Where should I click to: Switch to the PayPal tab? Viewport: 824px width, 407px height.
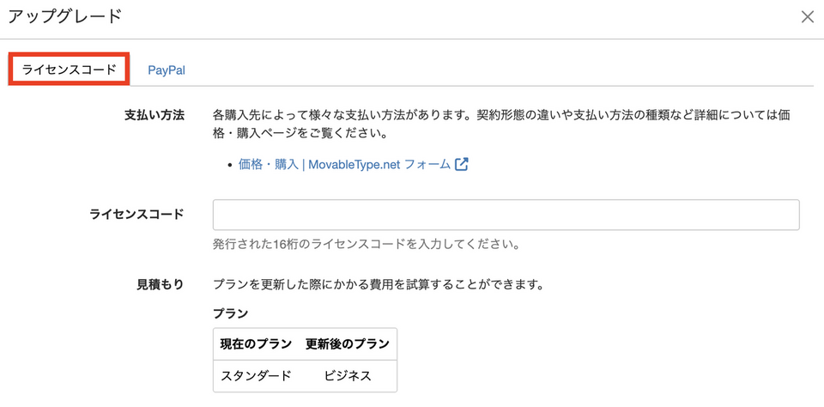(167, 70)
